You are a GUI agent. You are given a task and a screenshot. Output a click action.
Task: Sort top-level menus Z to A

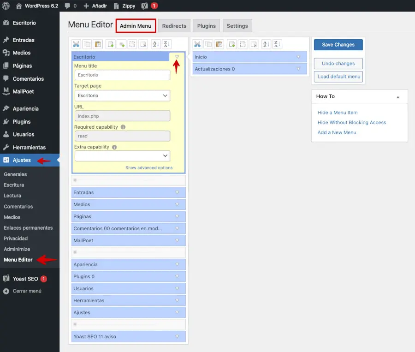coord(167,44)
